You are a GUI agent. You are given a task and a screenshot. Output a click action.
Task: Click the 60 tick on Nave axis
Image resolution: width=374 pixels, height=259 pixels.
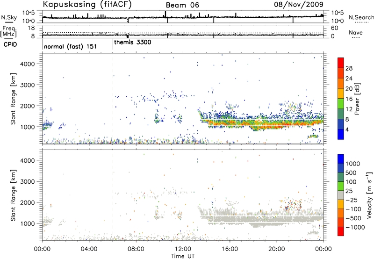(x=334, y=28)
